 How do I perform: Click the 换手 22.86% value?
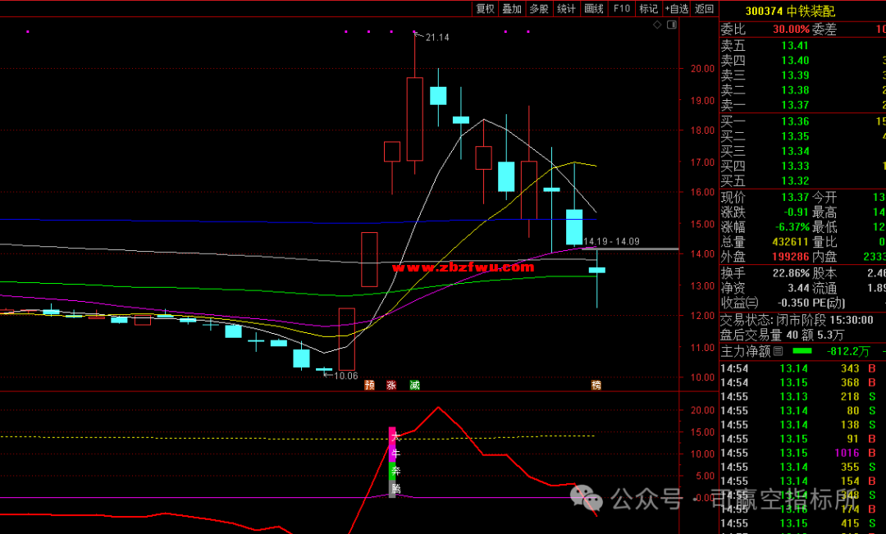[x=791, y=273]
